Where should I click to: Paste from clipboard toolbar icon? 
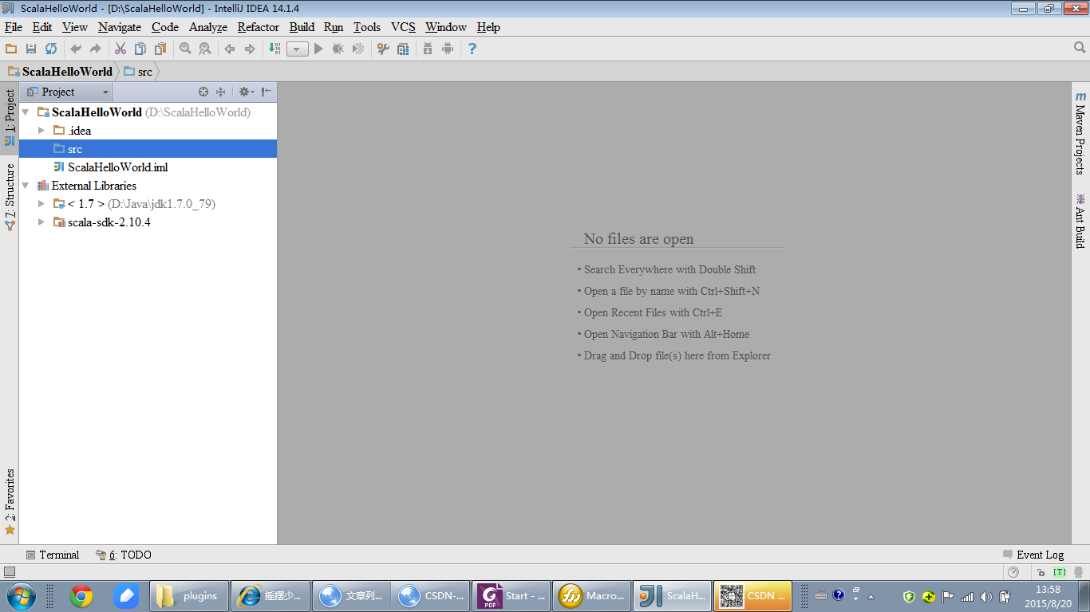(x=160, y=49)
